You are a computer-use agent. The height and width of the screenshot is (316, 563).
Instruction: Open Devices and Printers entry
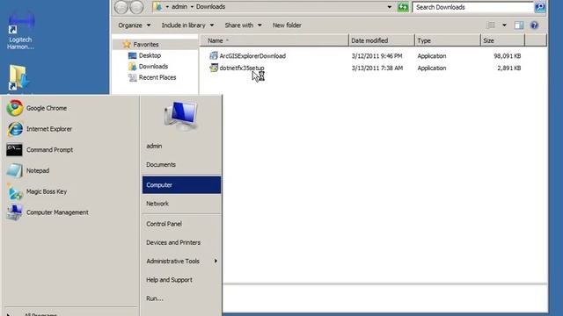pyautogui.click(x=173, y=242)
